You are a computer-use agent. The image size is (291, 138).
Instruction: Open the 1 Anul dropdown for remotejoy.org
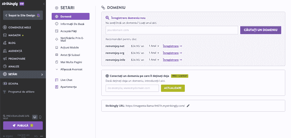(154, 53)
